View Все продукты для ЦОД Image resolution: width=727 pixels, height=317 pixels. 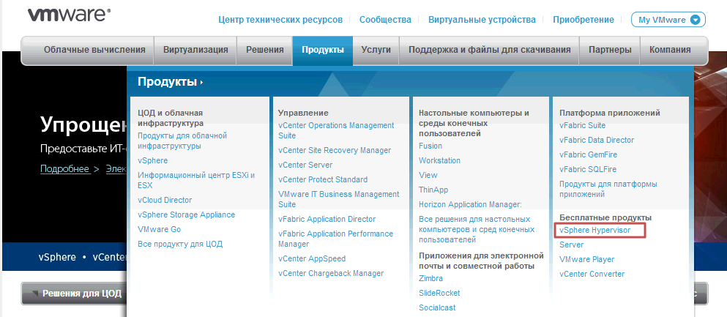click(x=180, y=245)
